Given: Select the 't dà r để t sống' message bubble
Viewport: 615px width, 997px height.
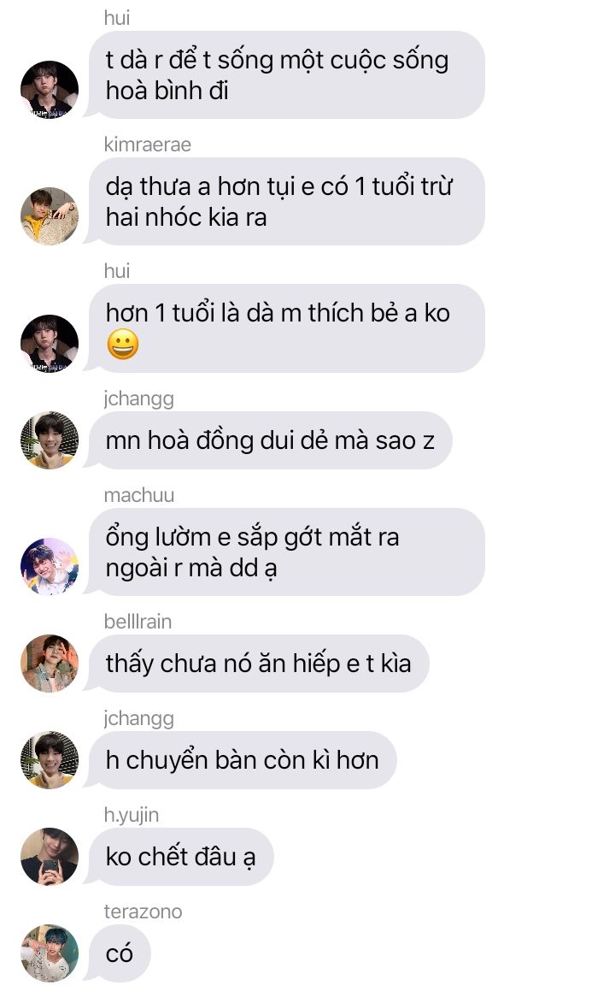Looking at the screenshot, I should pyautogui.click(x=286, y=75).
